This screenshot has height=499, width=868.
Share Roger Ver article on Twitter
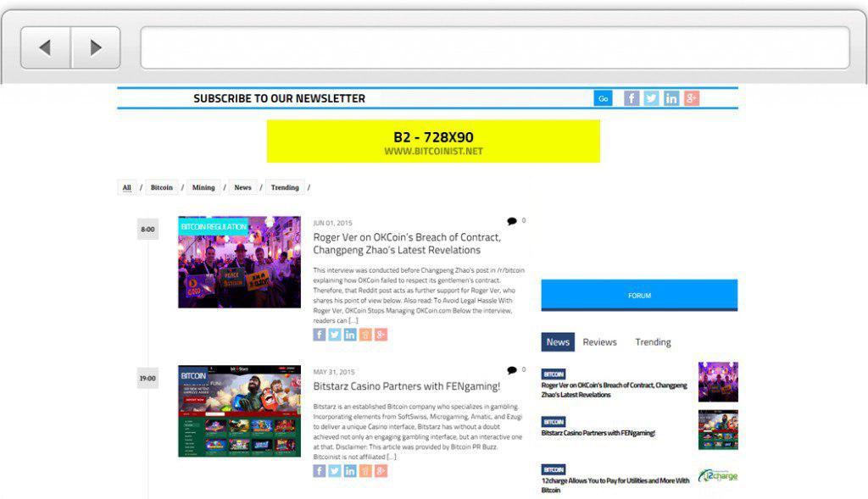click(x=335, y=335)
